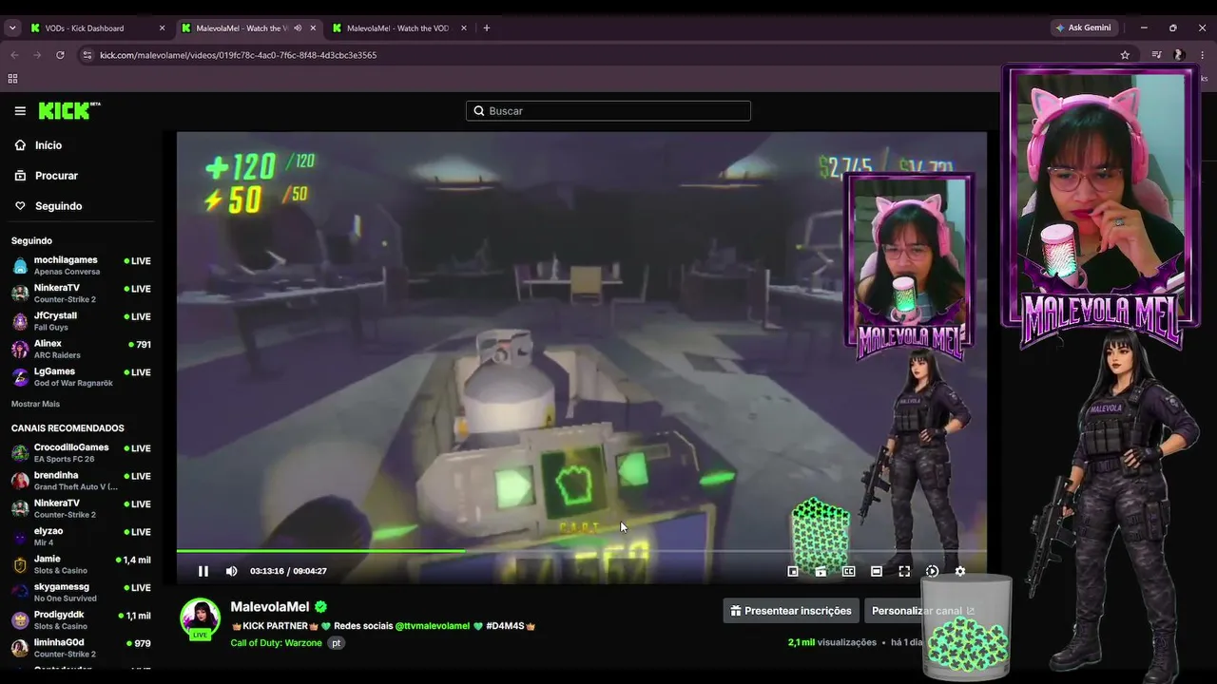Click the há 1 dia text
The height and width of the screenshot is (684, 1217).
pos(907,642)
